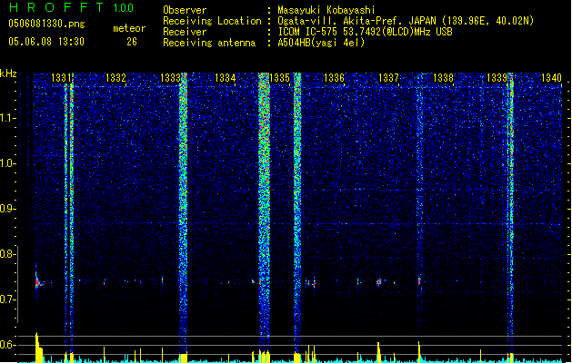Image resolution: width=572 pixels, height=363 pixels.
Task: Click the Observer field label
Action: (185, 10)
